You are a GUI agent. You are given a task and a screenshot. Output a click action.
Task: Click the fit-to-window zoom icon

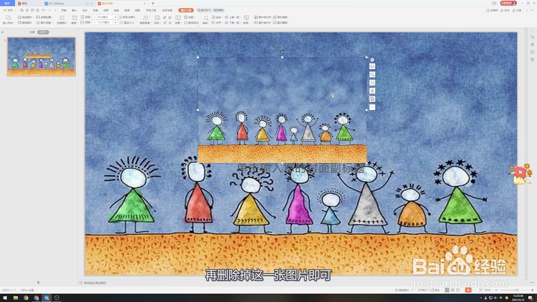click(x=481, y=290)
